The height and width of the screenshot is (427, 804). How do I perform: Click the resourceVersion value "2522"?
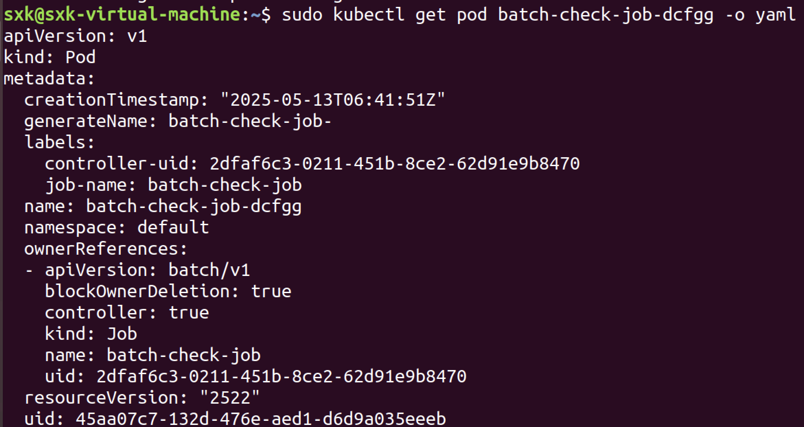tap(230, 398)
